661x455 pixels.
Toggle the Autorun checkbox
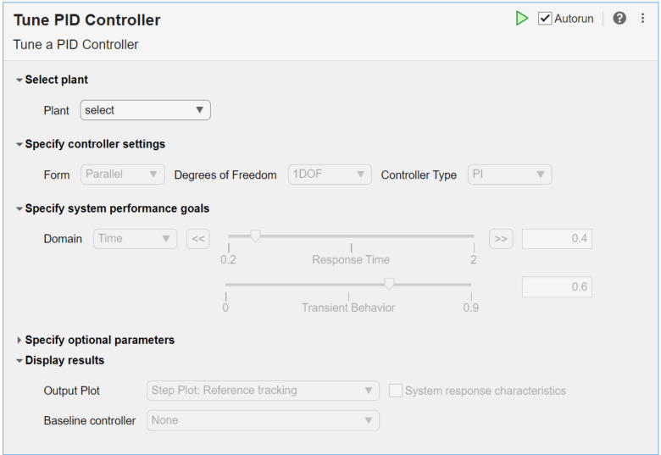tap(545, 19)
